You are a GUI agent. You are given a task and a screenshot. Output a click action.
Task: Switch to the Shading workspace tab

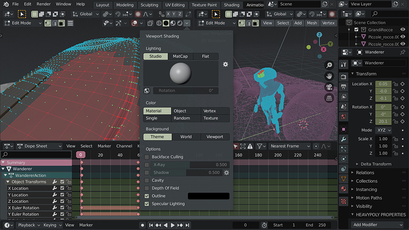[231, 5]
